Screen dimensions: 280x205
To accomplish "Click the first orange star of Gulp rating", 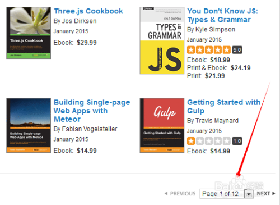I will click(x=191, y=141).
